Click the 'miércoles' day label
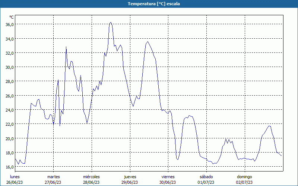Screen dimensions: 298x186 click(91, 177)
